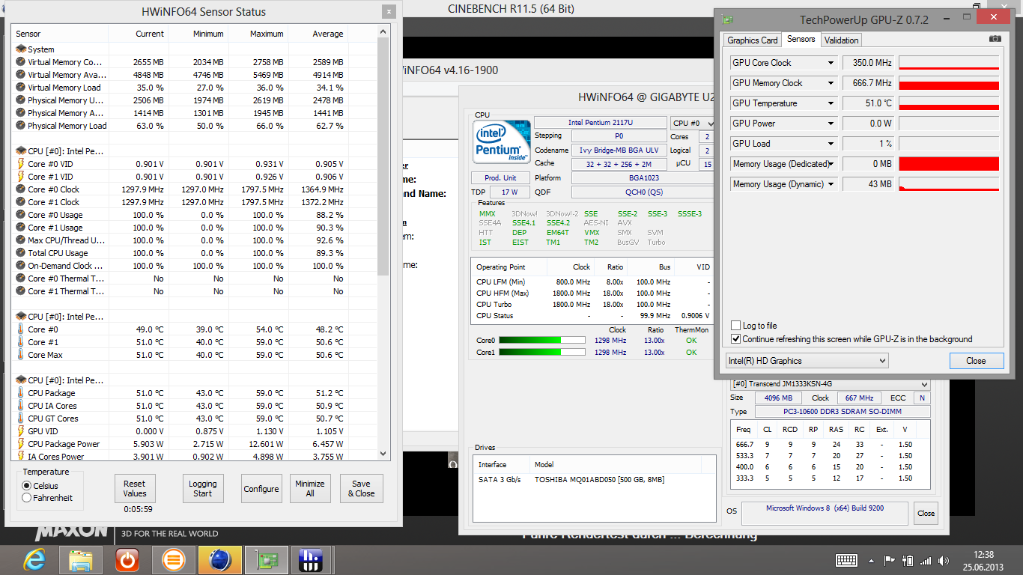Click the GPU Temperature red graph

coord(949,103)
